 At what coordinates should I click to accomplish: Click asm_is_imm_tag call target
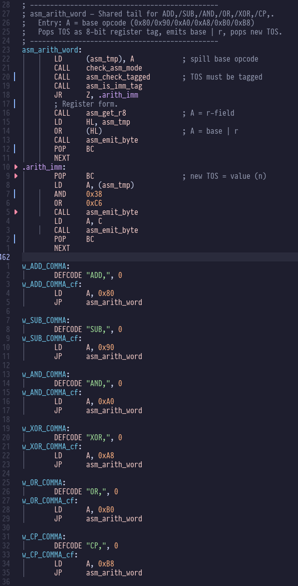tap(114, 86)
